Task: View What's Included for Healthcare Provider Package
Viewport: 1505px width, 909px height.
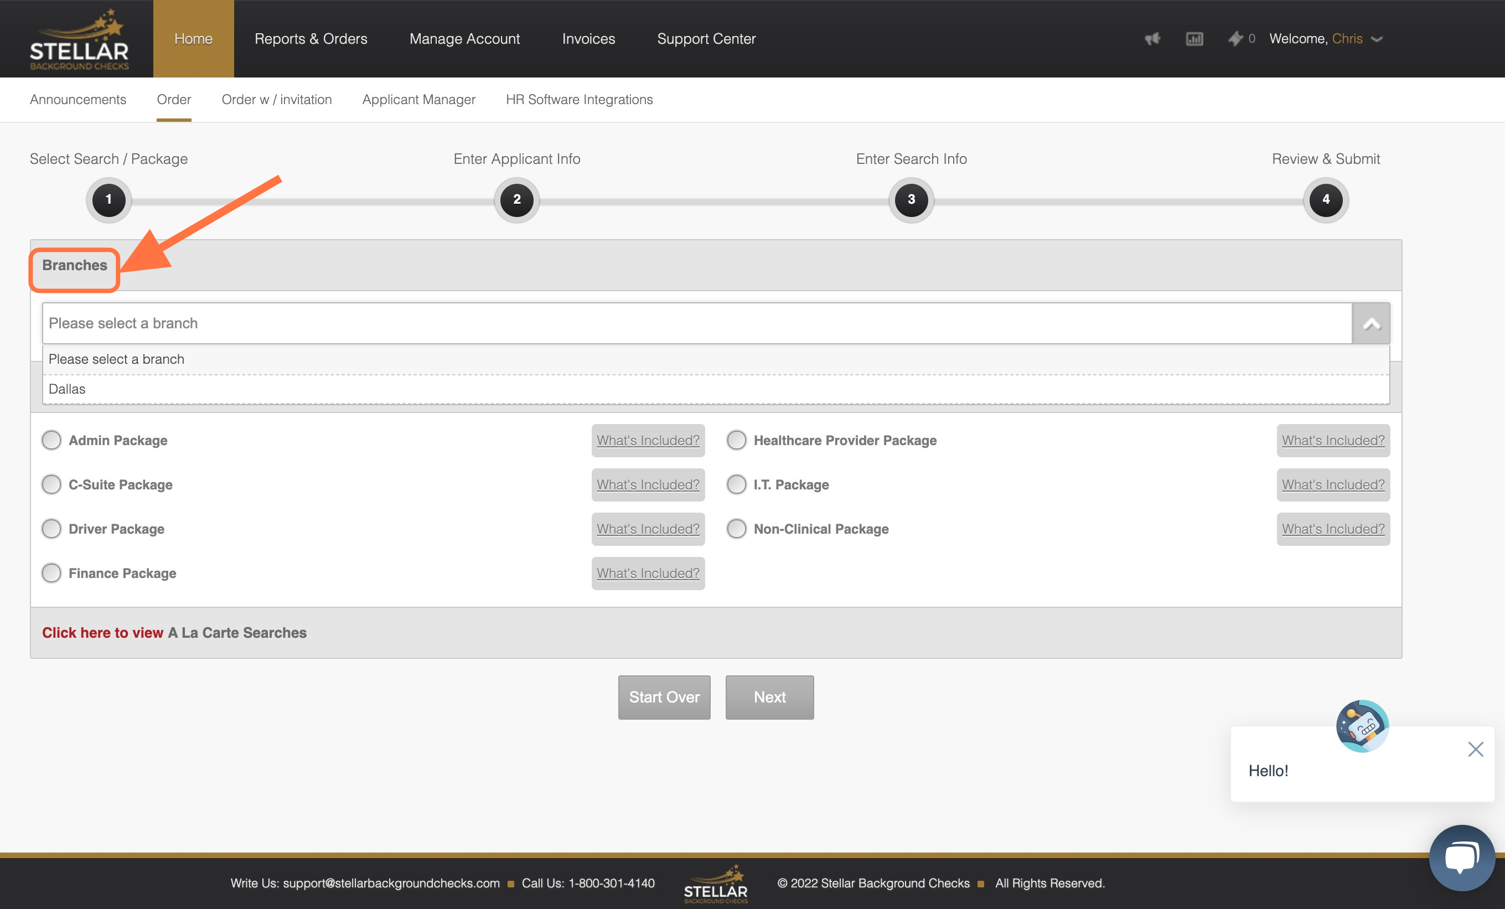Action: 1333,441
